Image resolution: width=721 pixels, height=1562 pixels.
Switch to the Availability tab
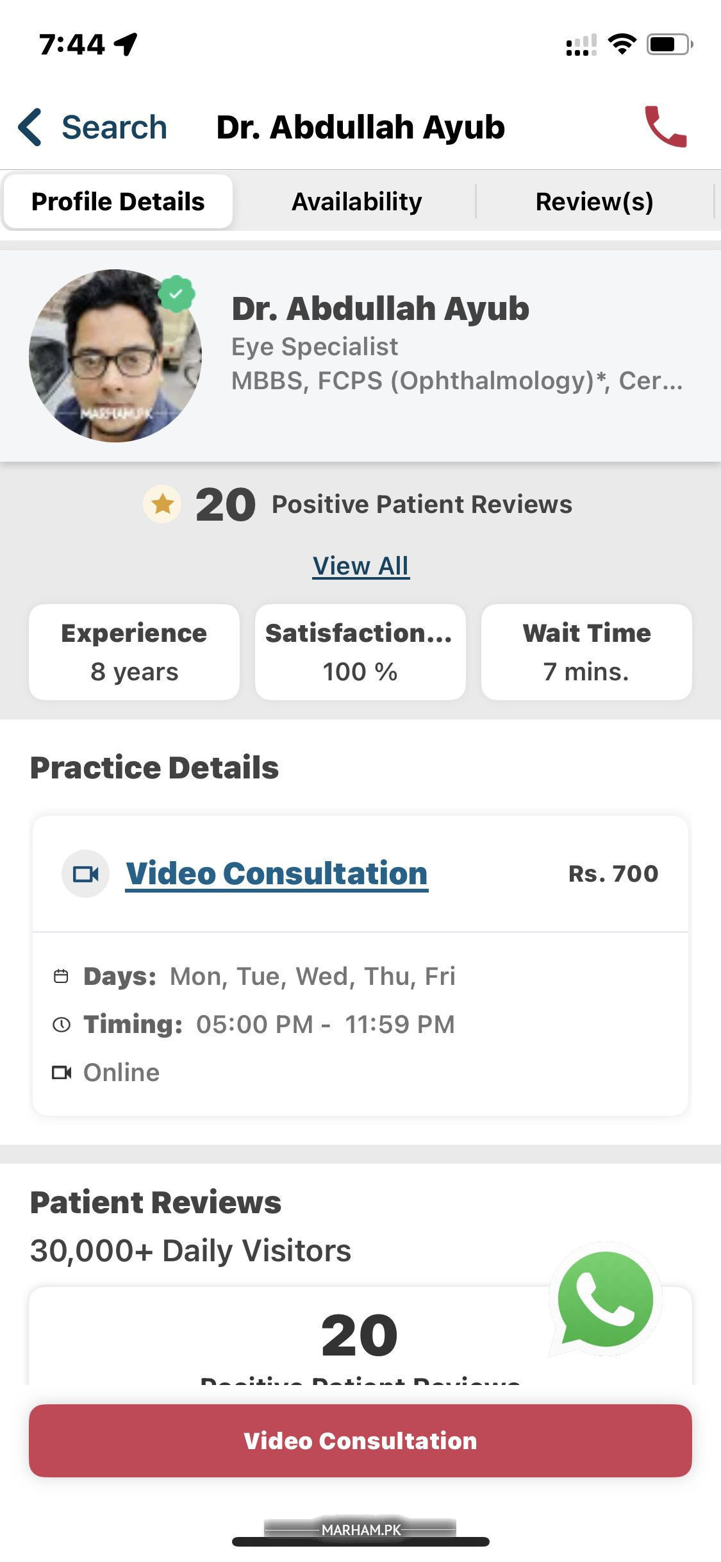click(x=357, y=202)
